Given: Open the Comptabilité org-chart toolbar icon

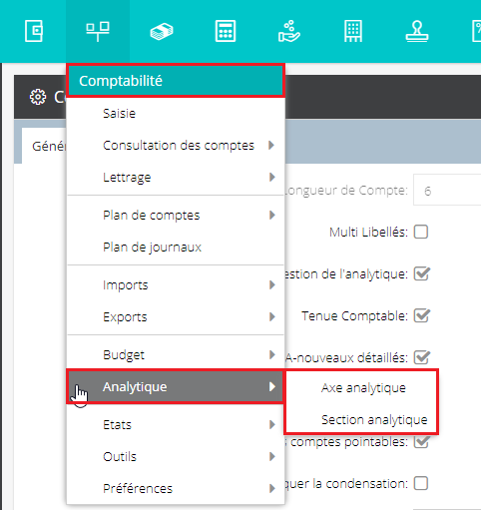Looking at the screenshot, I should pyautogui.click(x=98, y=31).
